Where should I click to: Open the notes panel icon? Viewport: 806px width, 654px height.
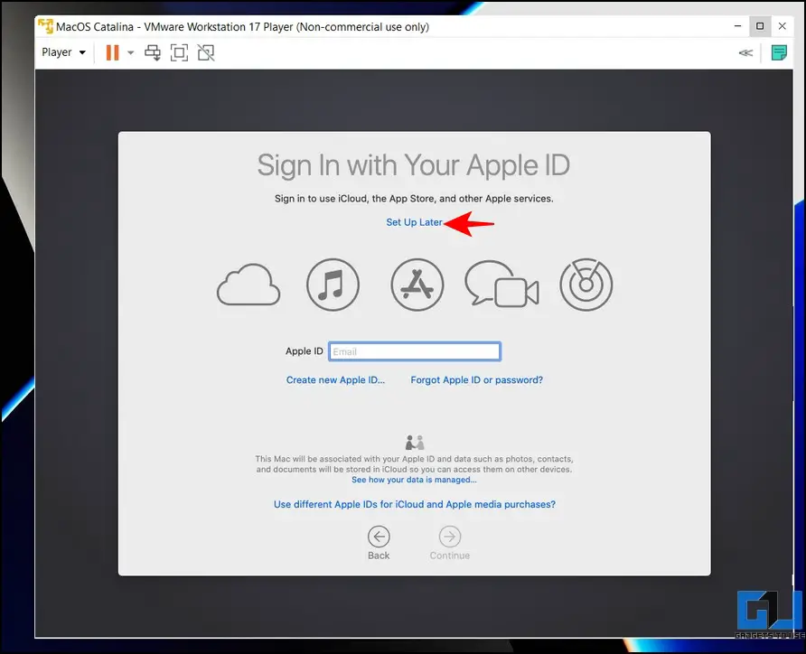(778, 52)
